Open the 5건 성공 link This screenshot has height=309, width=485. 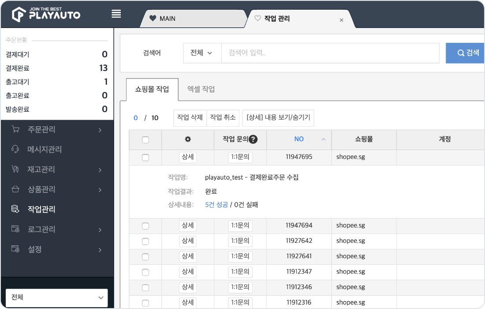tap(216, 205)
